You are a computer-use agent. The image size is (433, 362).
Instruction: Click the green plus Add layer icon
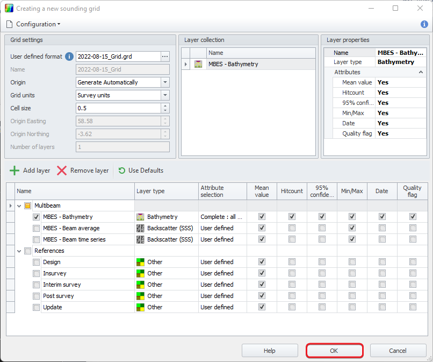click(x=15, y=171)
